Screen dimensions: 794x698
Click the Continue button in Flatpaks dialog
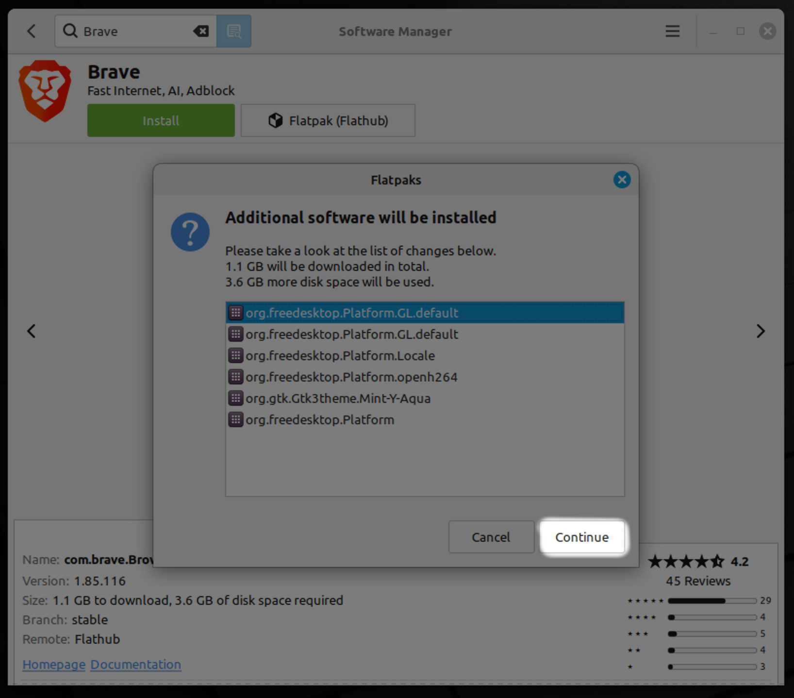(582, 537)
